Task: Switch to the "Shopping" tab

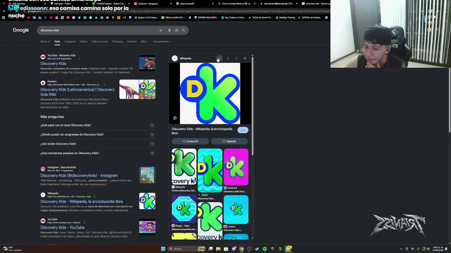Action: tap(117, 41)
